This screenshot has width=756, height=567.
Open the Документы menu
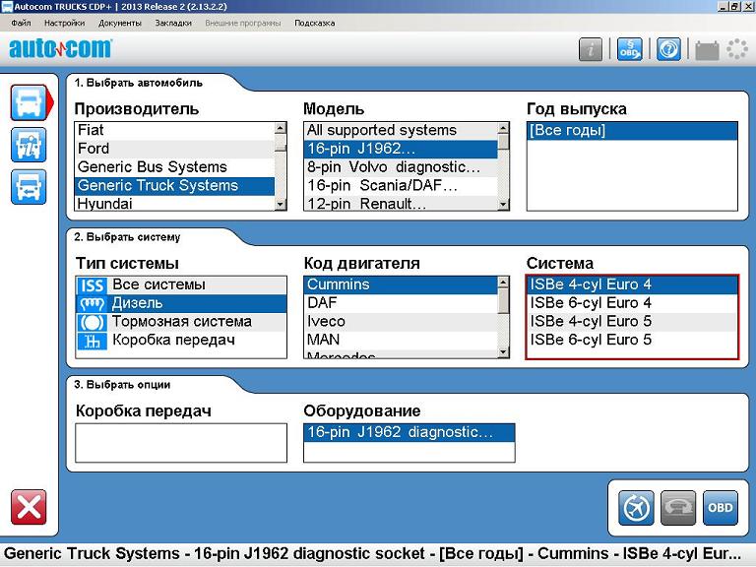coord(119,23)
